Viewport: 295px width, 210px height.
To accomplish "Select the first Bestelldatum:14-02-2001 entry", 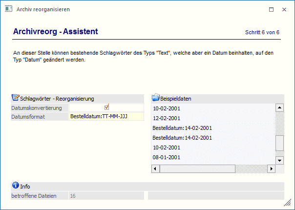I will (182, 128).
